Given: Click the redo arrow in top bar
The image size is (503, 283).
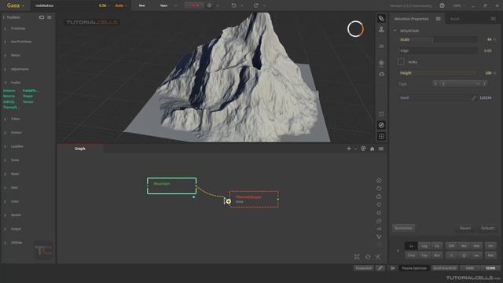Looking at the screenshot, I should [255, 6].
